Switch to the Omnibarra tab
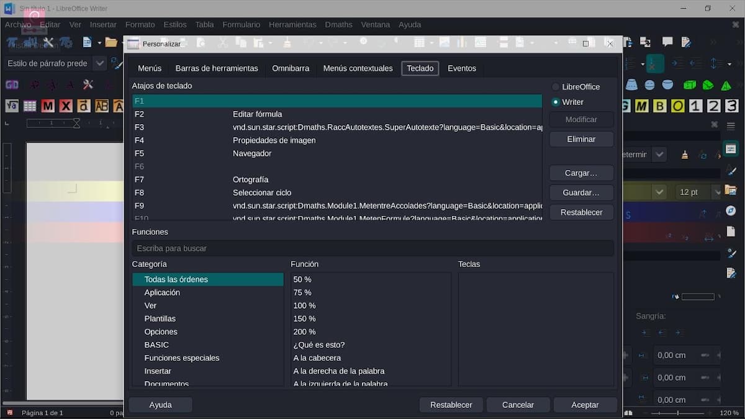Screen dimensions: 745x419 point(291,68)
